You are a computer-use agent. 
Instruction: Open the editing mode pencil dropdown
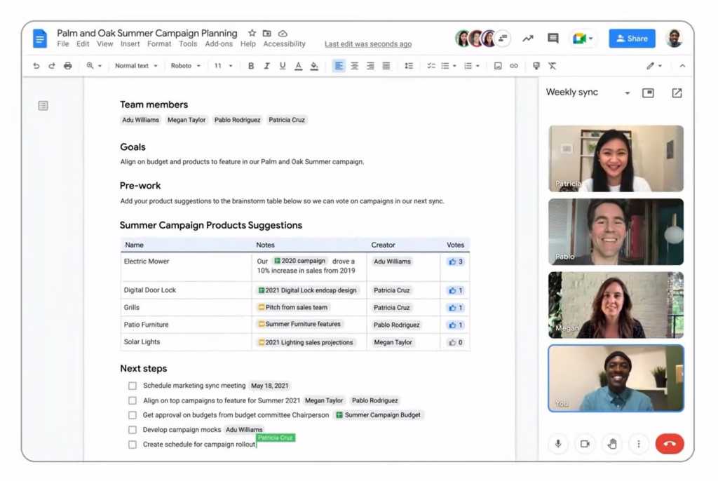(654, 66)
